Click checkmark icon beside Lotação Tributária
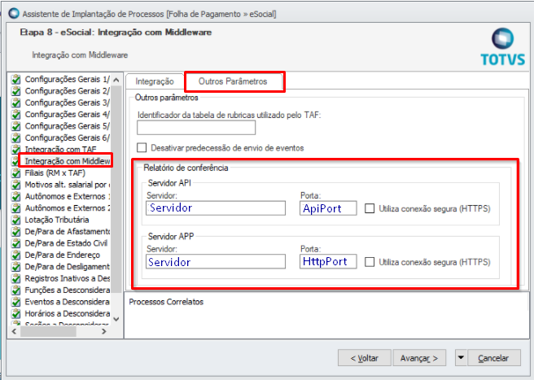The height and width of the screenshot is (380, 534). pyautogui.click(x=15, y=220)
